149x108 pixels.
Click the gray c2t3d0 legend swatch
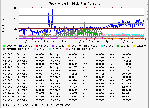(4, 49)
